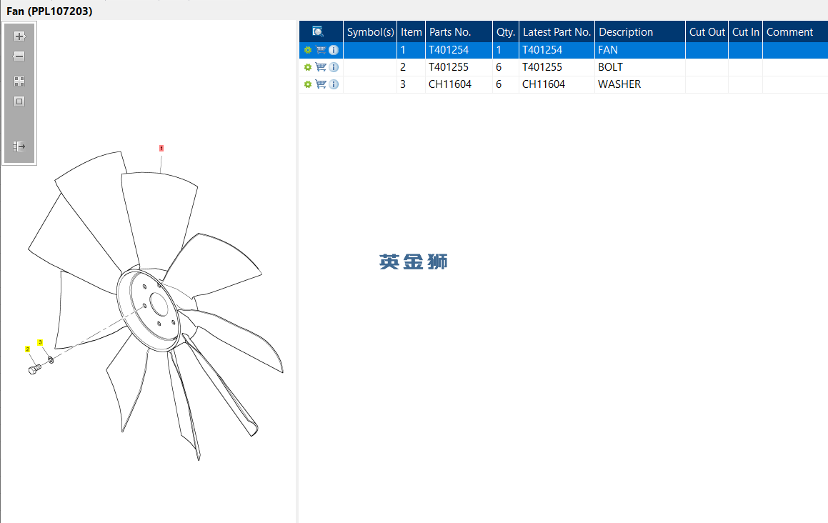Click the Fan (PPL107203) title

(49, 11)
